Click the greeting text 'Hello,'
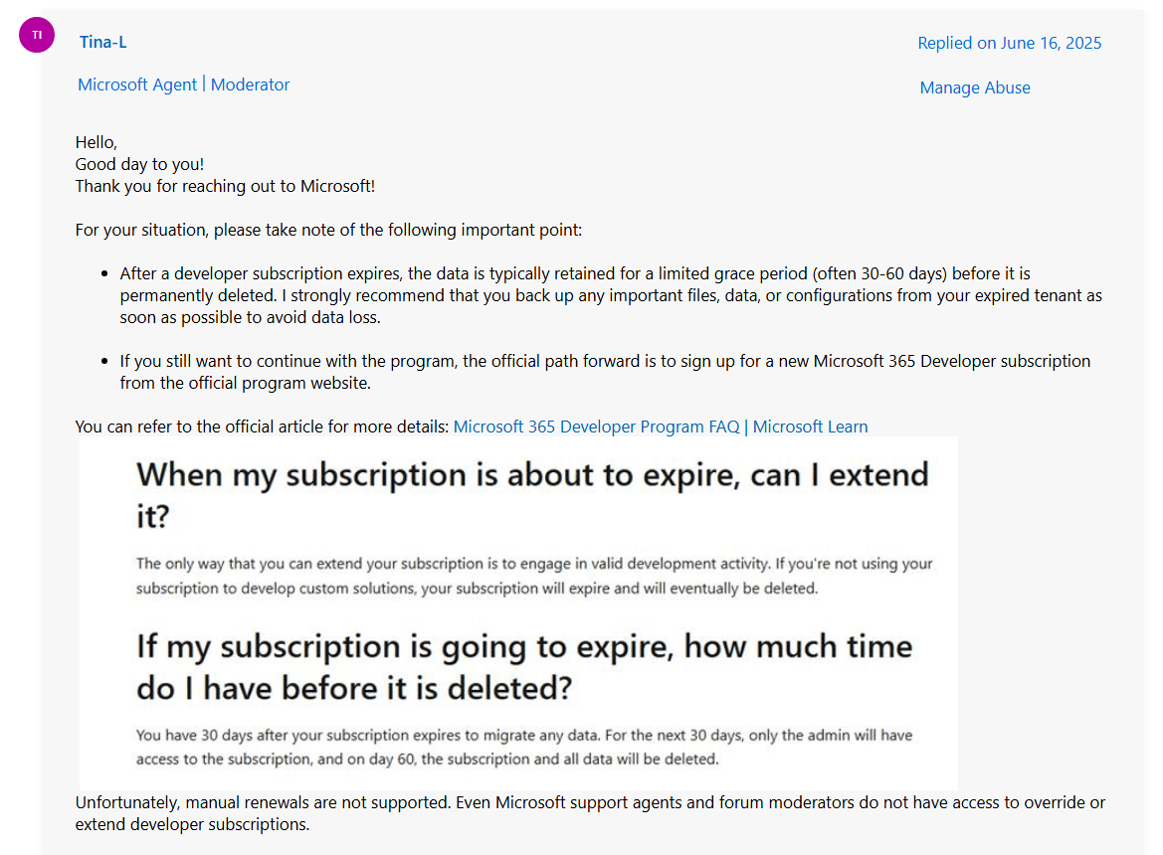The height and width of the screenshot is (855, 1163). pos(97,142)
